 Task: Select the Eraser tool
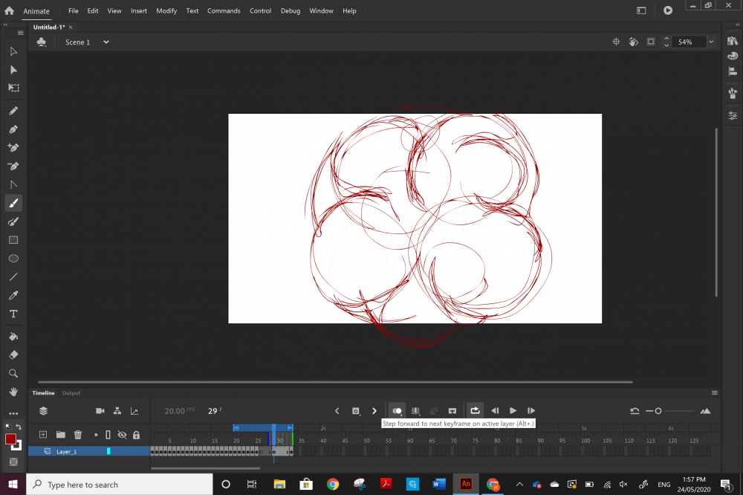point(13,355)
